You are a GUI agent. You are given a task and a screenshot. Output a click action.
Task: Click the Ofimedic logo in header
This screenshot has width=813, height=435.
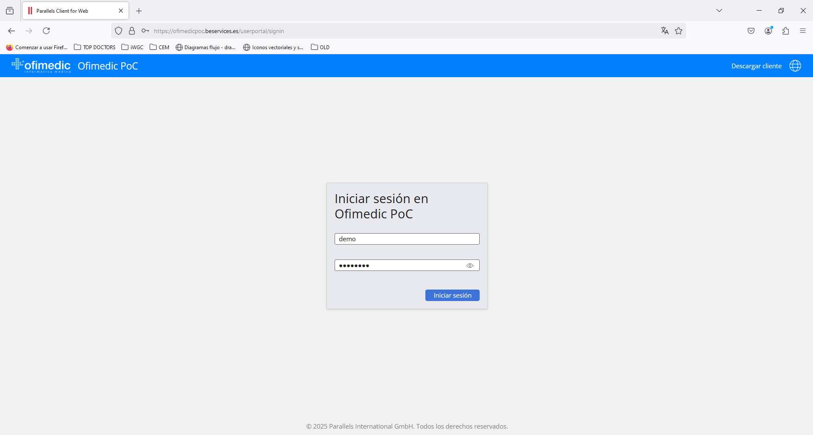click(41, 66)
